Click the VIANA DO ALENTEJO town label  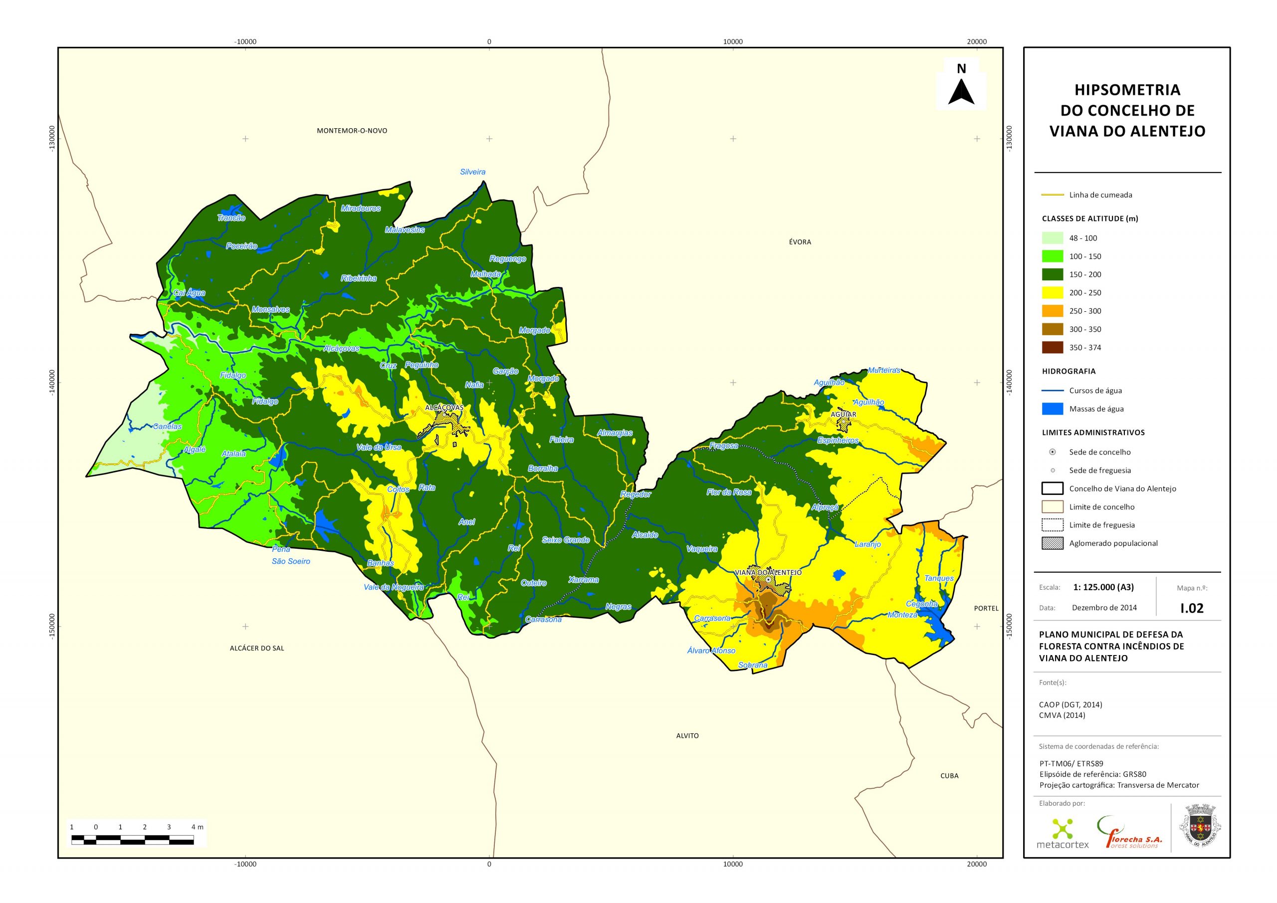768,572
